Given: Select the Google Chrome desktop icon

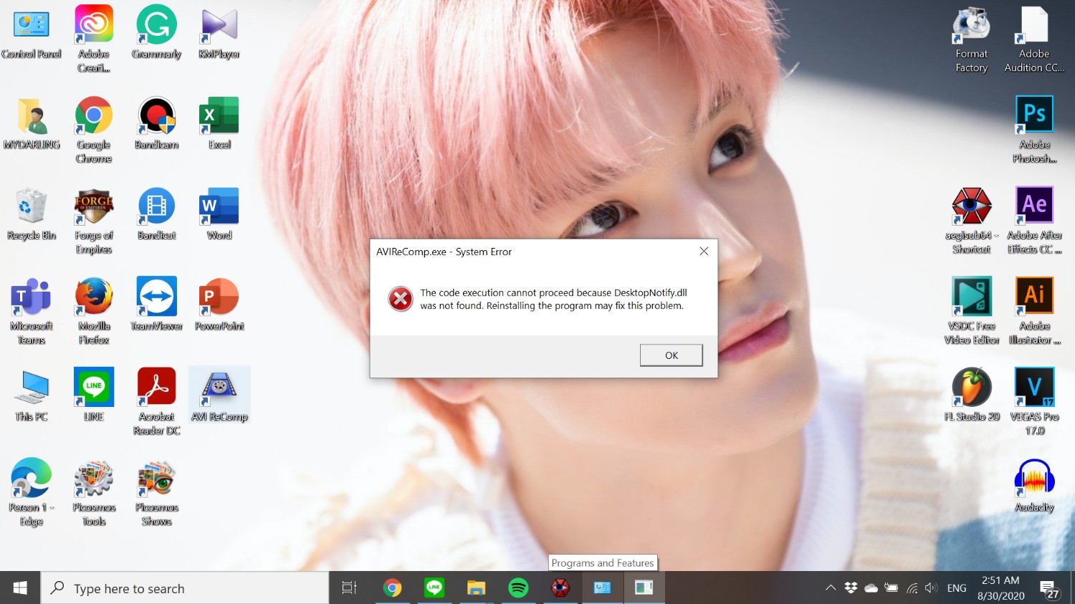Looking at the screenshot, I should tap(94, 130).
